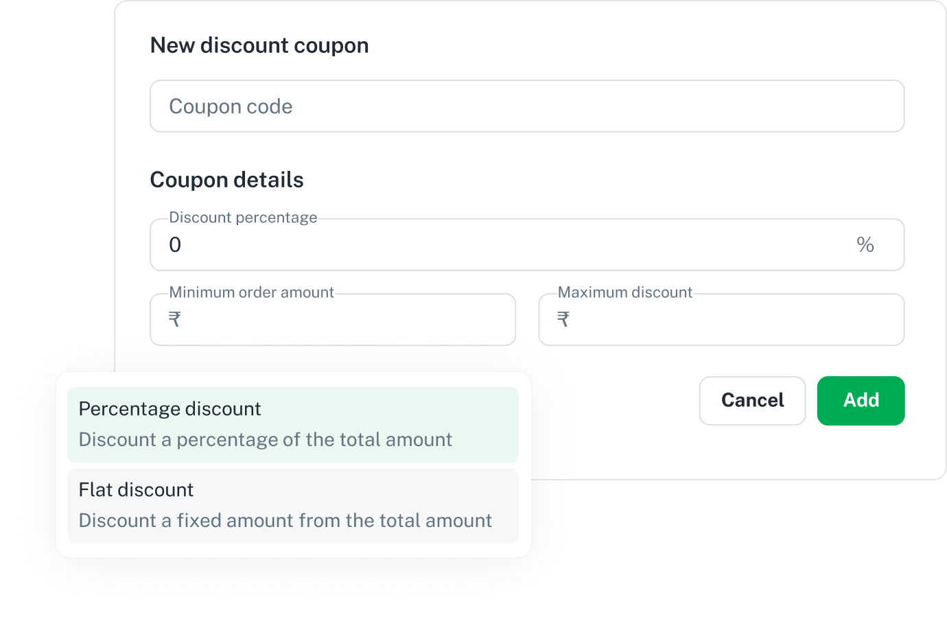947x619 pixels.
Task: Choose the Flat discount option
Action: click(292, 505)
